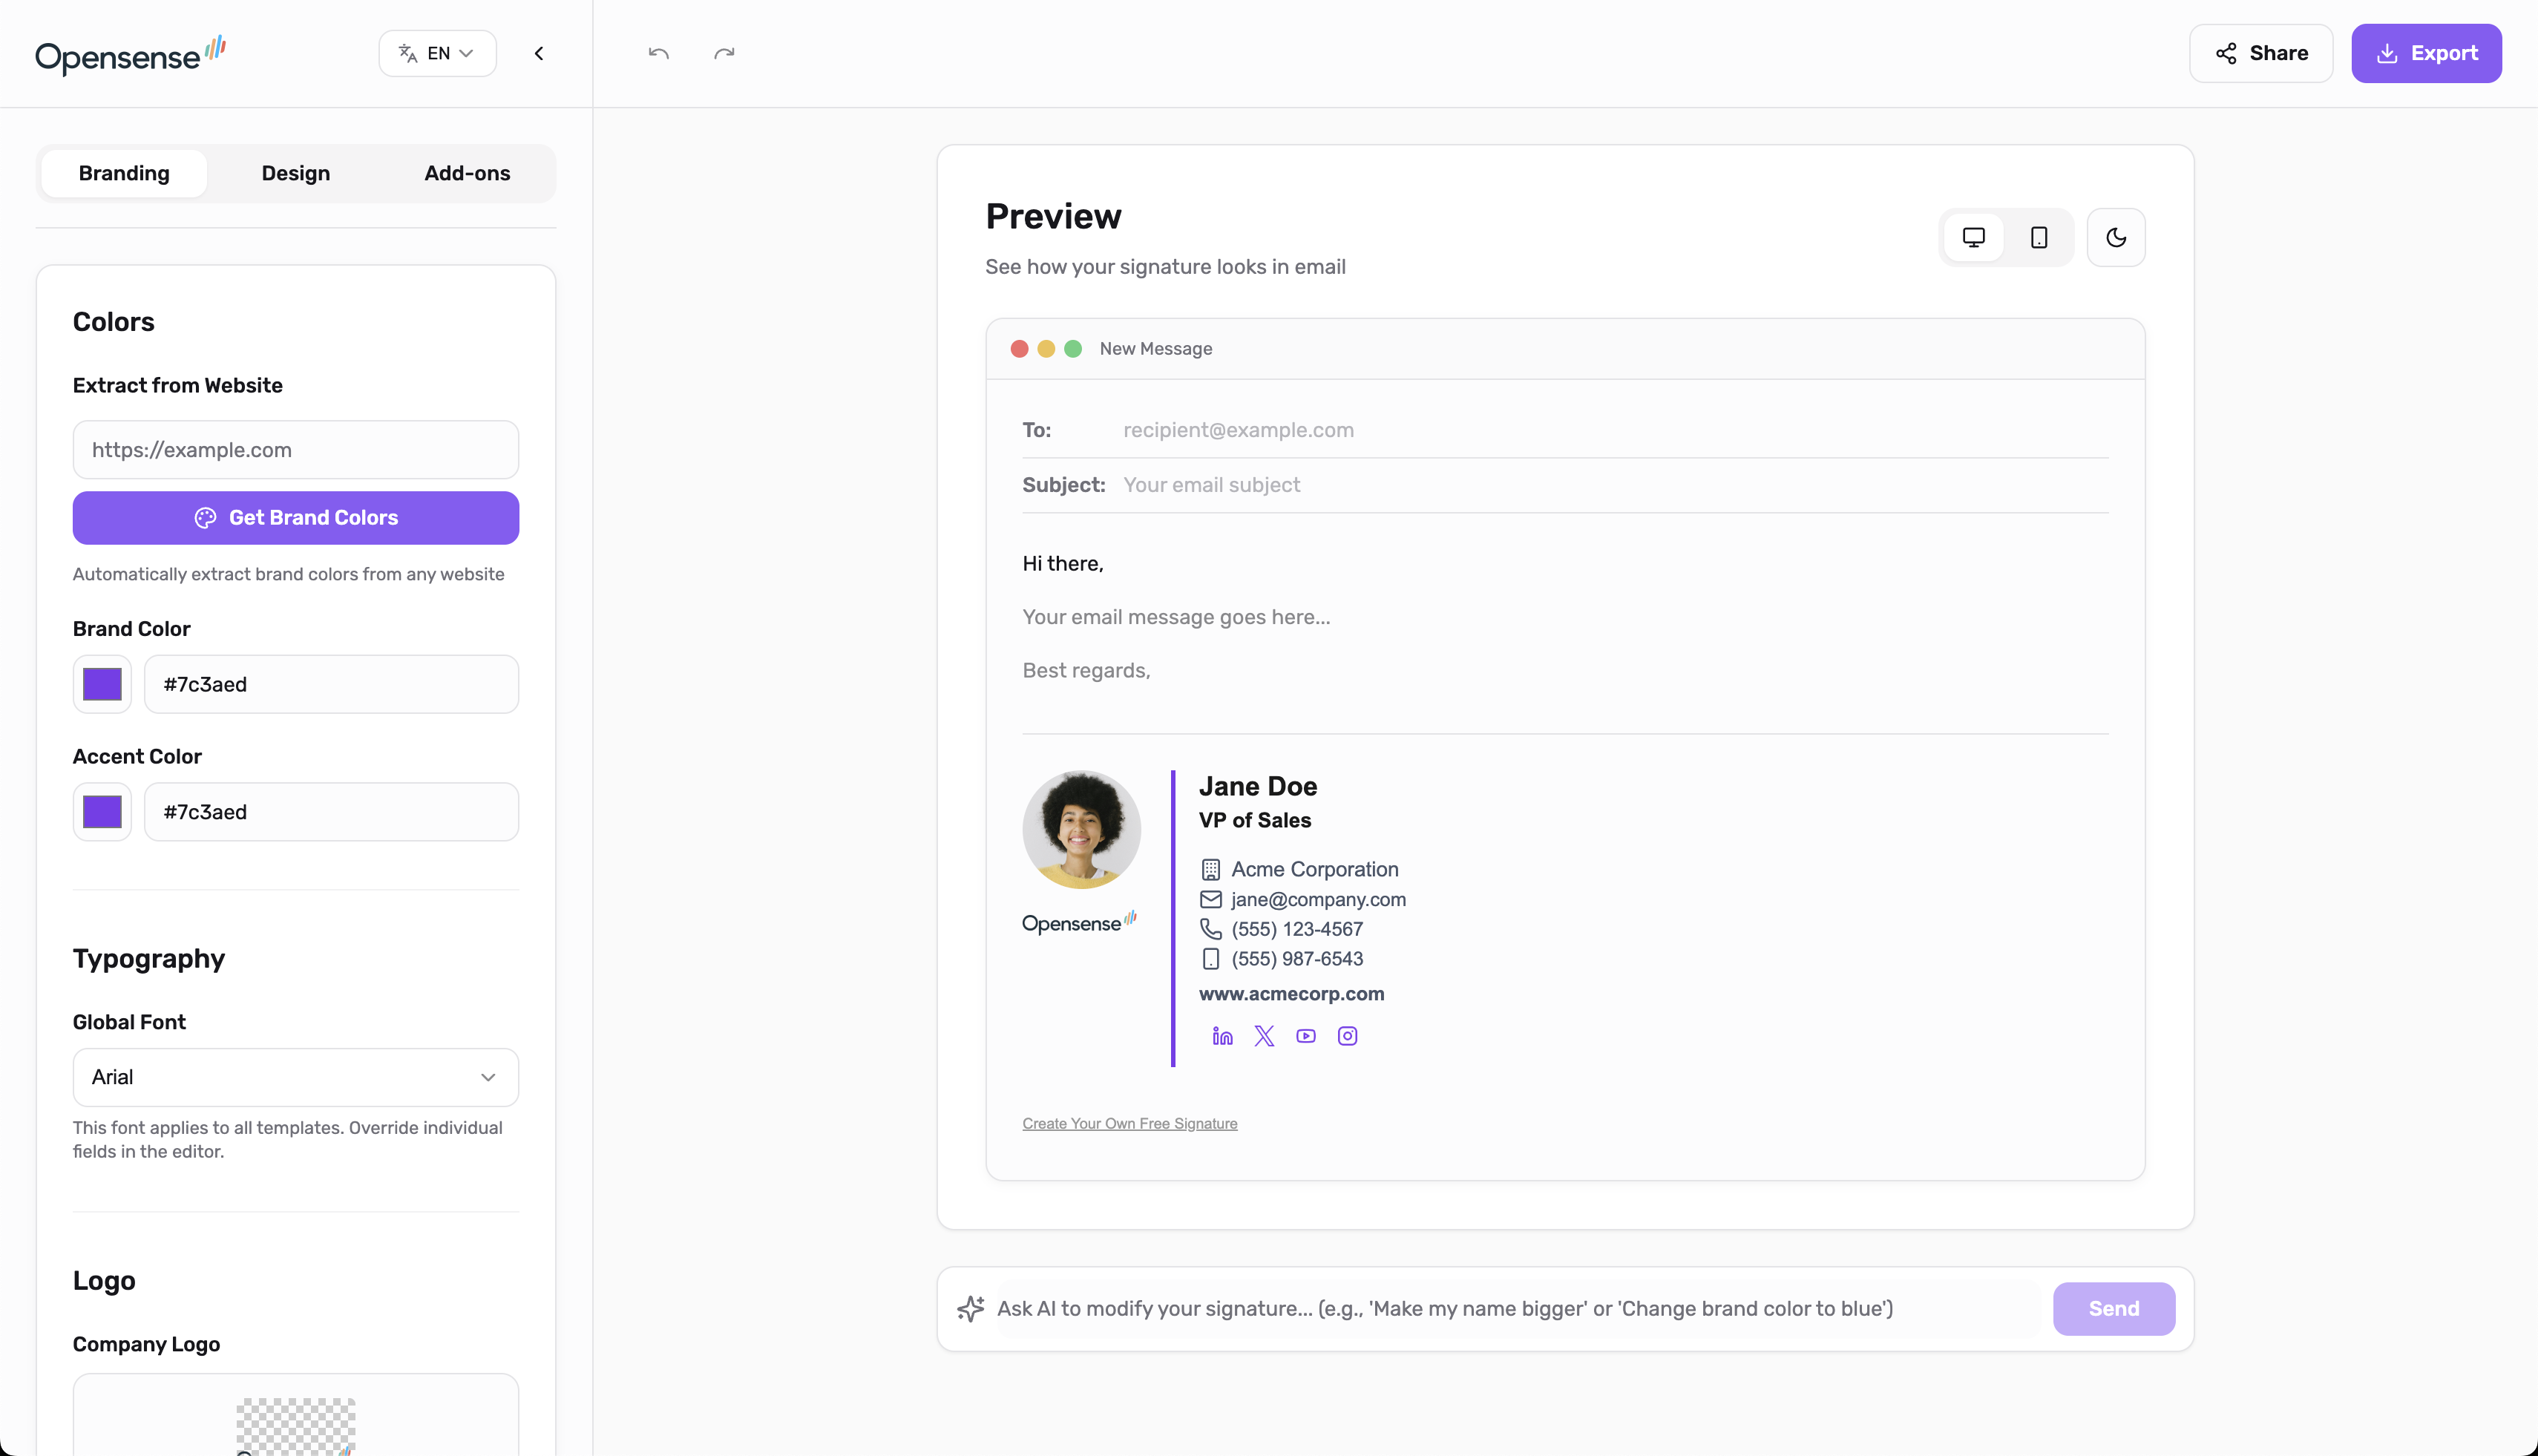Switch to the Add-ons tab
This screenshot has height=1456, width=2538.
(466, 173)
